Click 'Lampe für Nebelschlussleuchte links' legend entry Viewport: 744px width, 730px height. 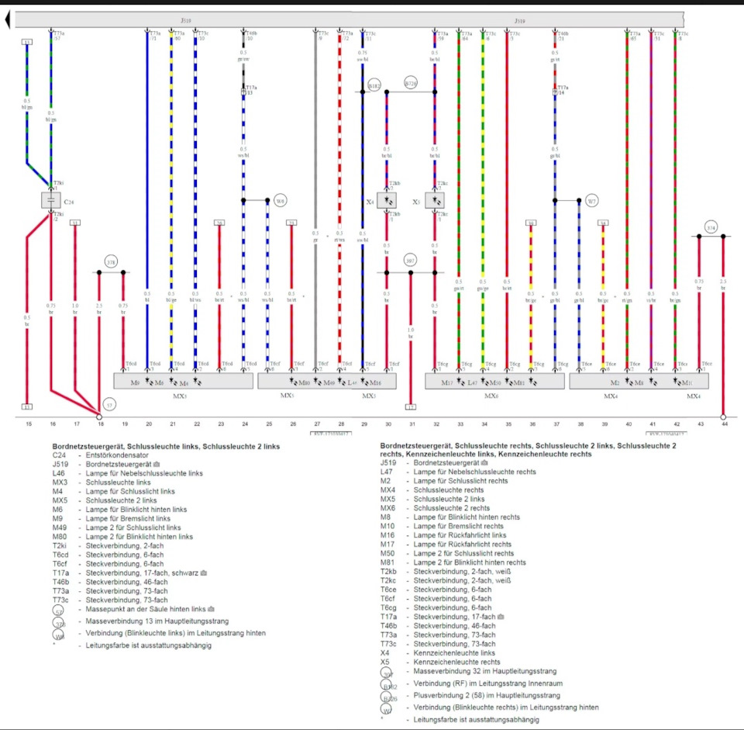coord(144,473)
